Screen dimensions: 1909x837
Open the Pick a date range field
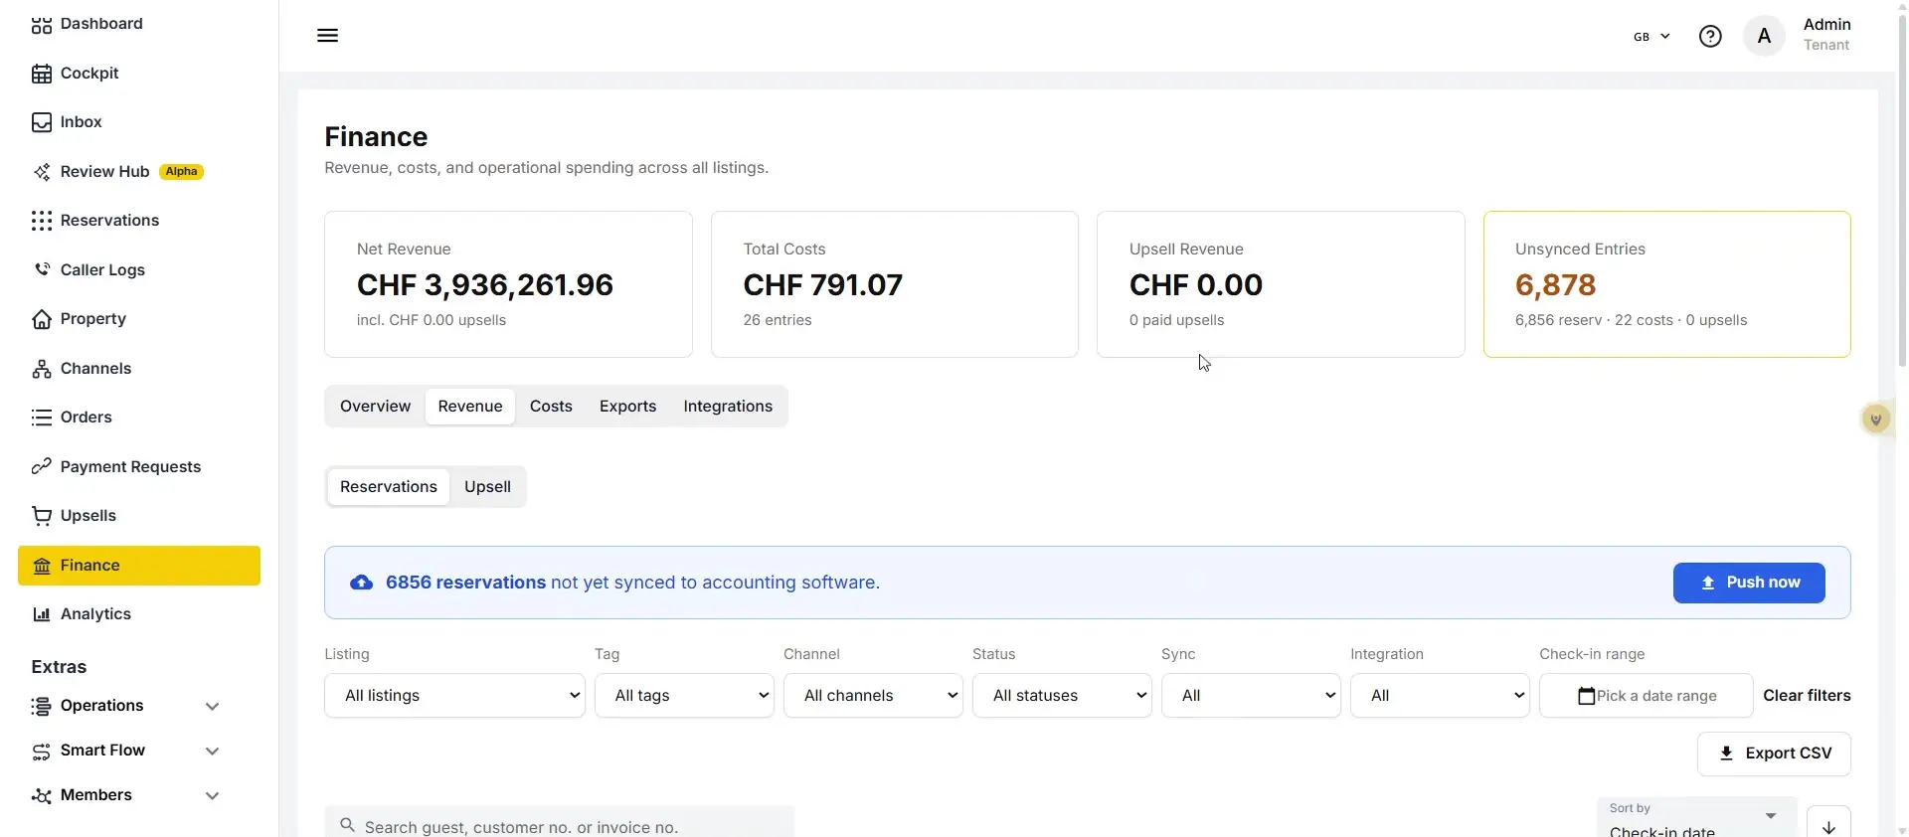[1646, 696]
